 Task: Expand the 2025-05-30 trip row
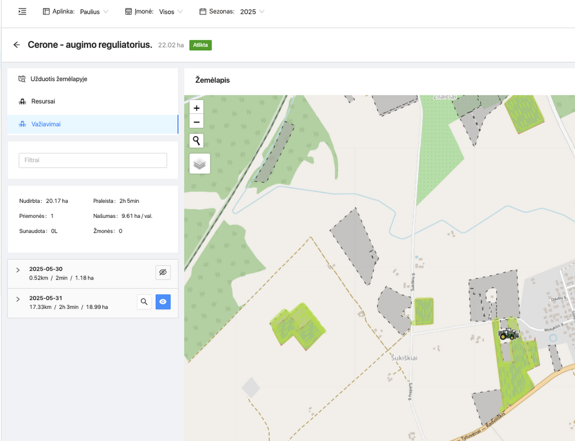18,270
